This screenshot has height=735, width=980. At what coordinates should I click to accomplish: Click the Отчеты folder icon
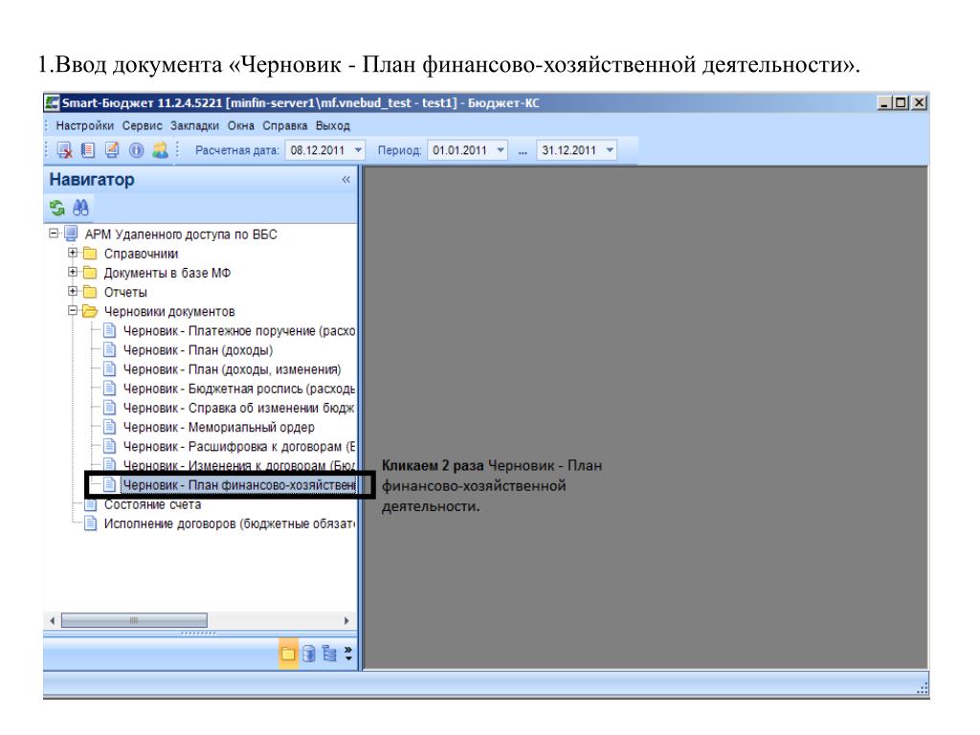tap(90, 292)
